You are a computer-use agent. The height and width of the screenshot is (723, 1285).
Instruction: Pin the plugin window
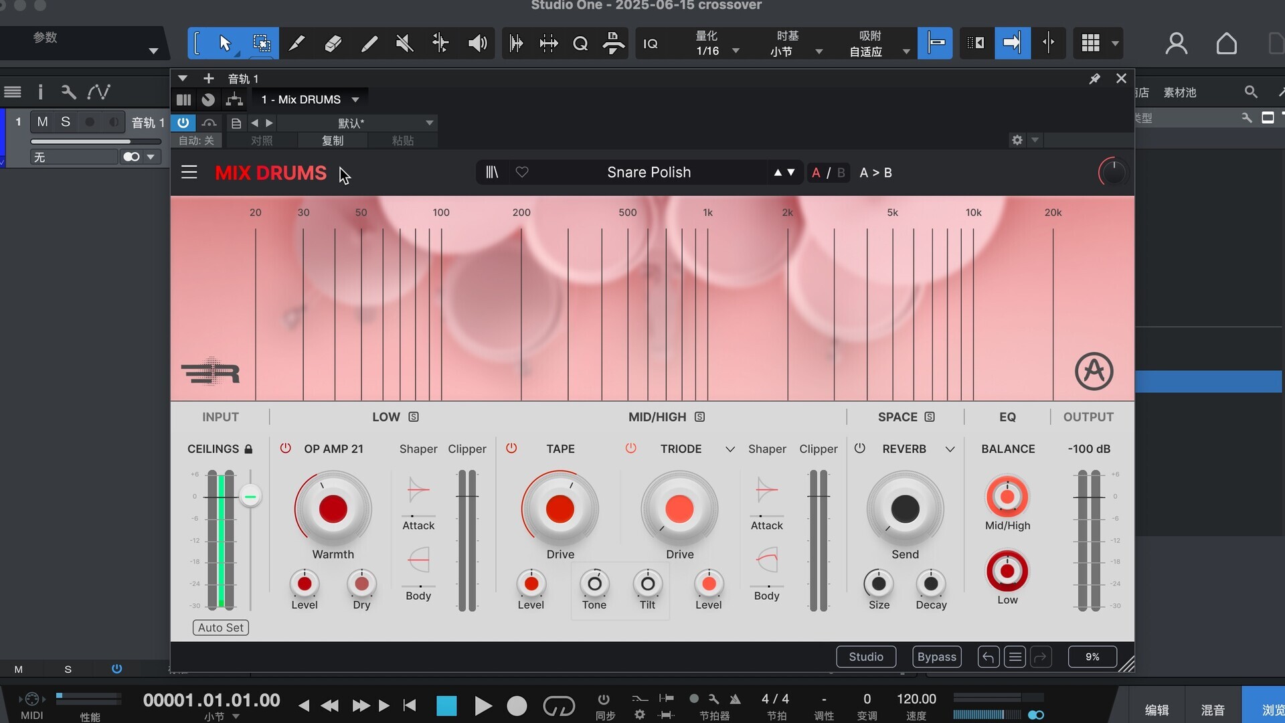click(x=1094, y=79)
